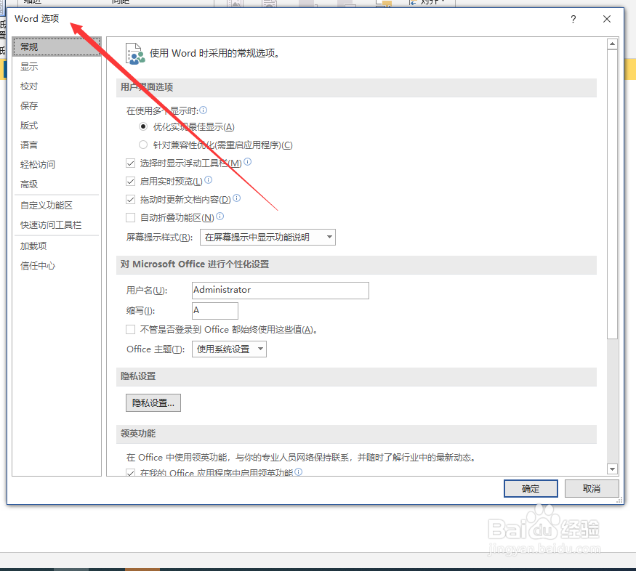Open the 屏幕提示样式 dropdown

[x=267, y=237]
